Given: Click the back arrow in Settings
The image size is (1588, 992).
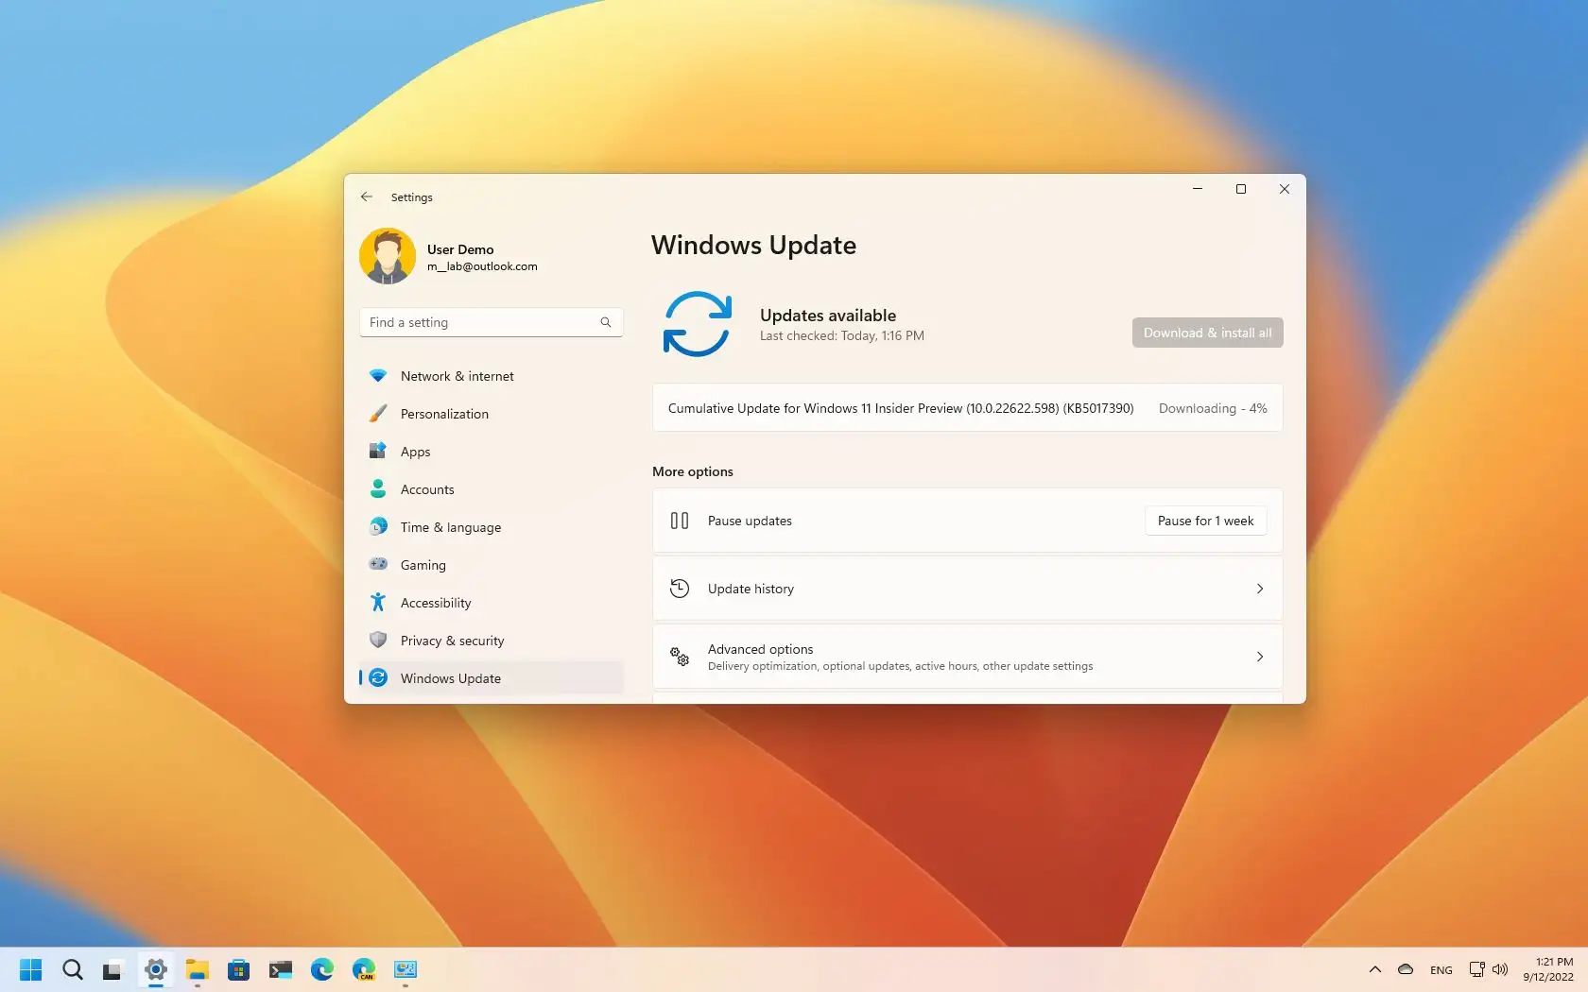Looking at the screenshot, I should (367, 197).
